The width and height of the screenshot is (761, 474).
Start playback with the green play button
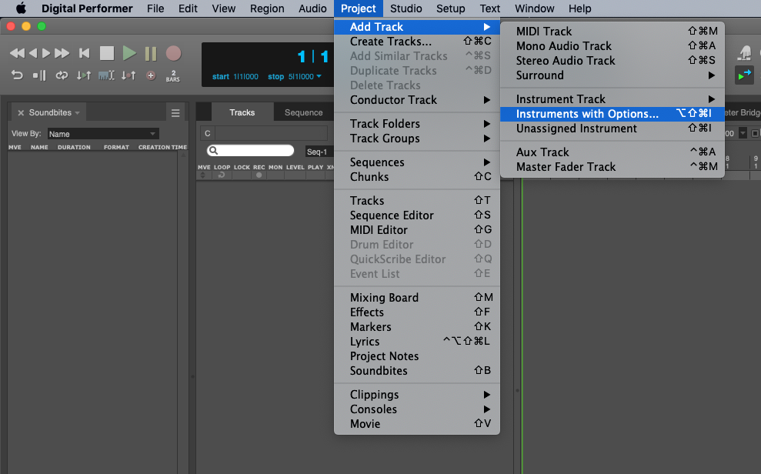(129, 53)
